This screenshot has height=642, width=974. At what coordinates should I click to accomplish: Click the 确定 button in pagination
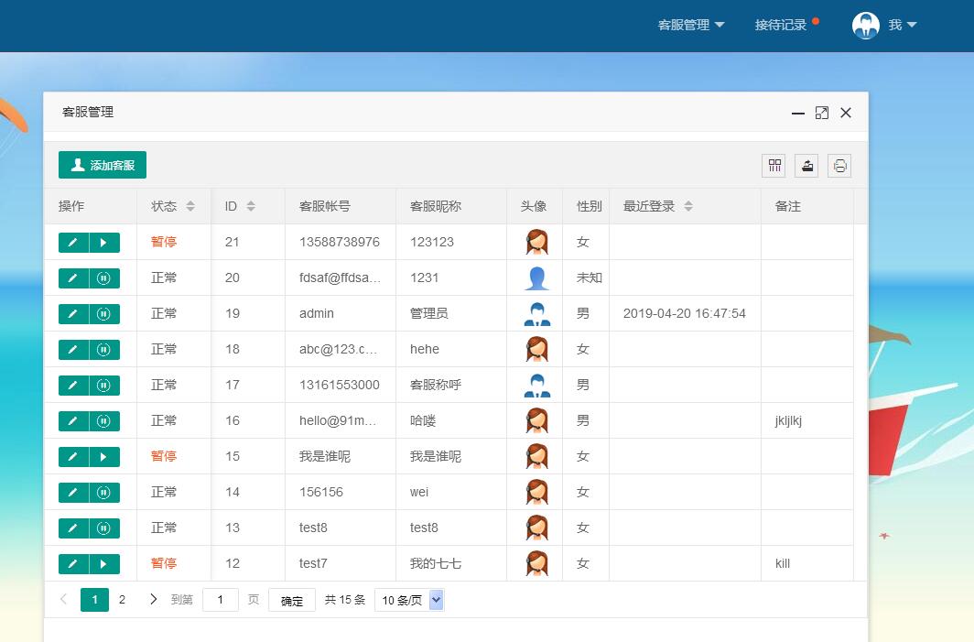292,601
